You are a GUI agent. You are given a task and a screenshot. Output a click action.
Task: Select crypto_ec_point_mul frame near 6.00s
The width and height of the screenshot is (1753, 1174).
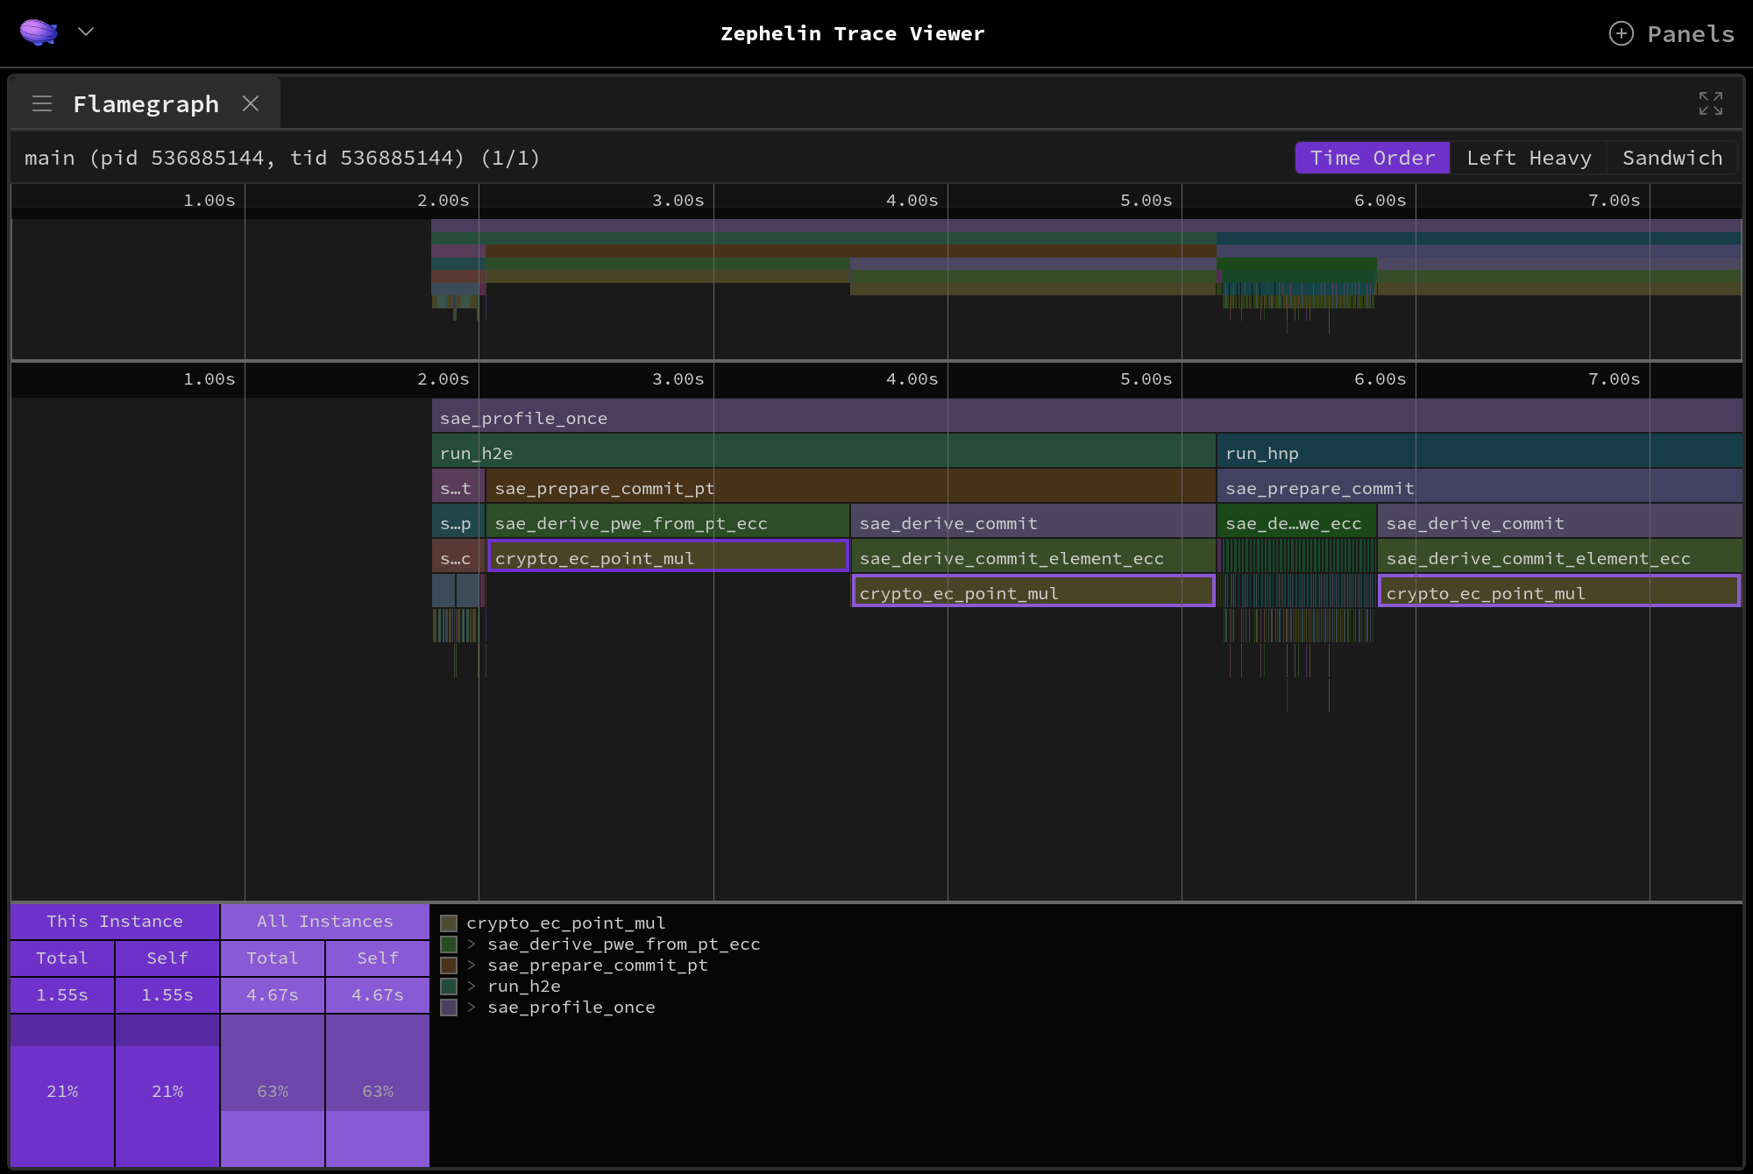click(1559, 592)
